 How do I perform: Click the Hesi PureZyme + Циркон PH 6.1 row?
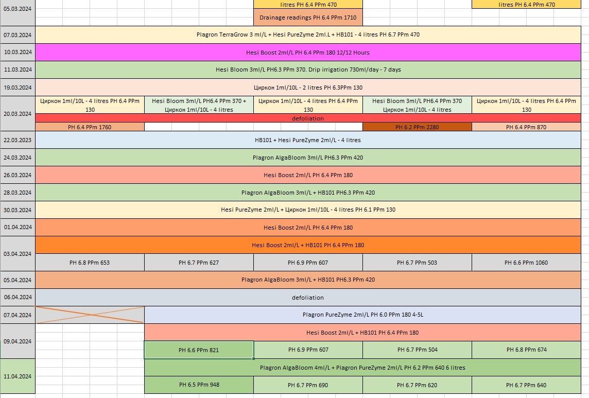click(308, 210)
